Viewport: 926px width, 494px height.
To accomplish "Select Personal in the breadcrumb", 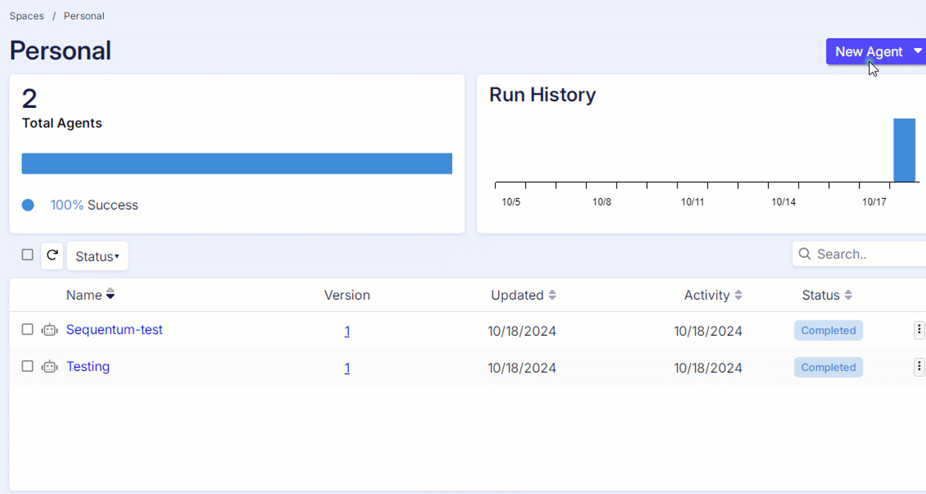I will 84,16.
